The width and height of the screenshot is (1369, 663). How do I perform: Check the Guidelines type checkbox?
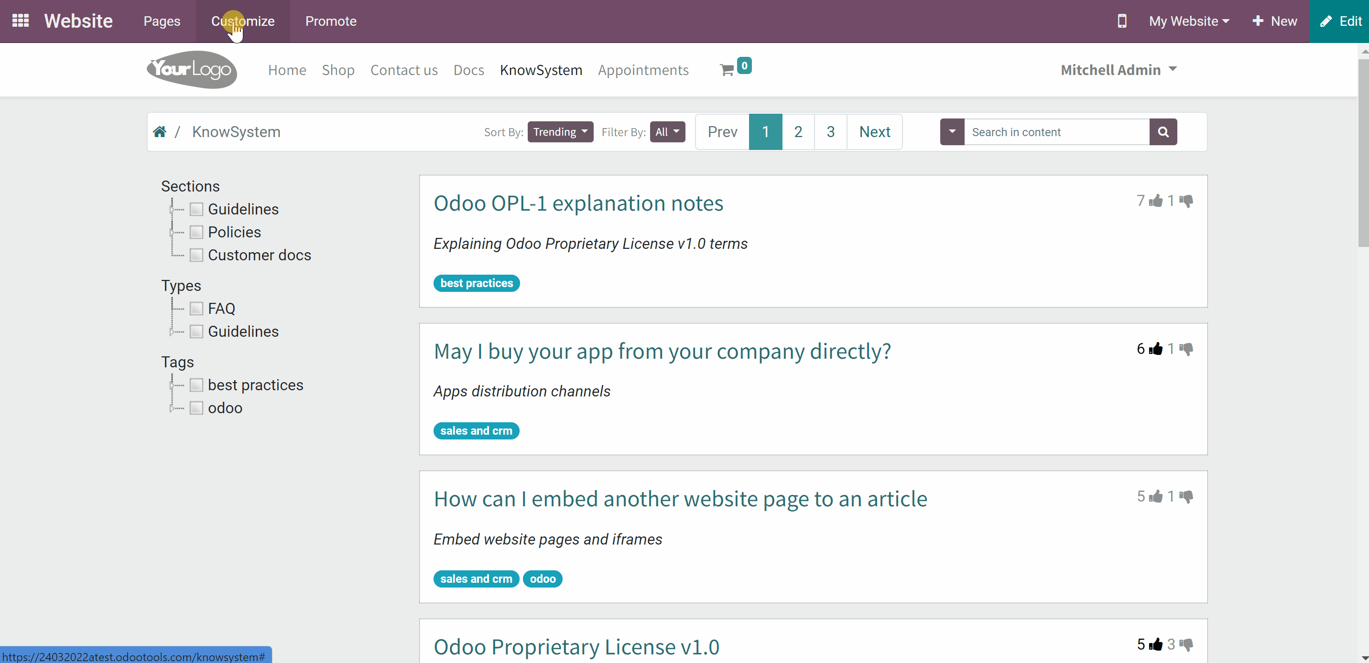click(196, 331)
